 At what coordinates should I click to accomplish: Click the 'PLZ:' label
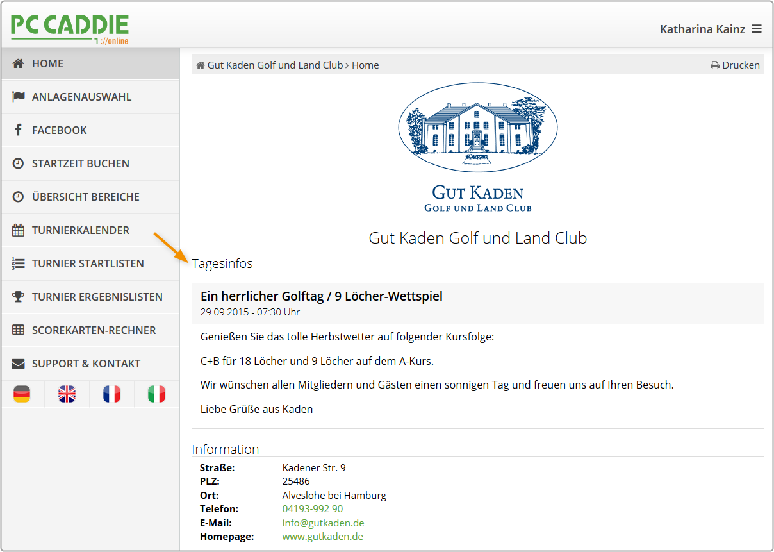pos(210,481)
